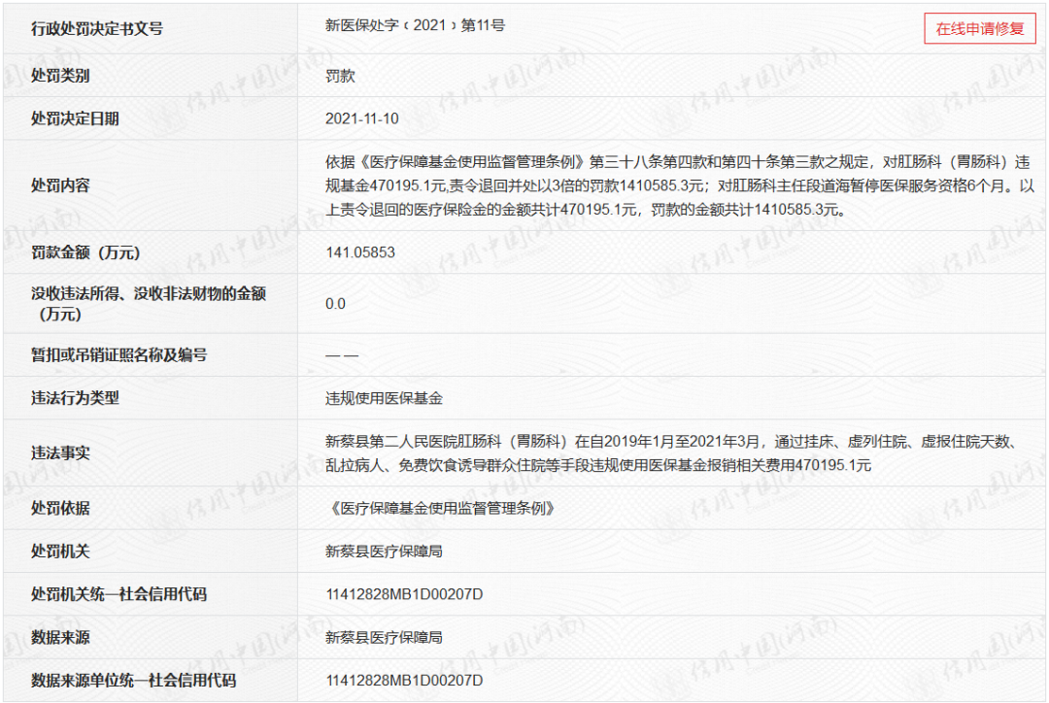
Task: Click the 违法事实 description text
Action: (x=670, y=453)
